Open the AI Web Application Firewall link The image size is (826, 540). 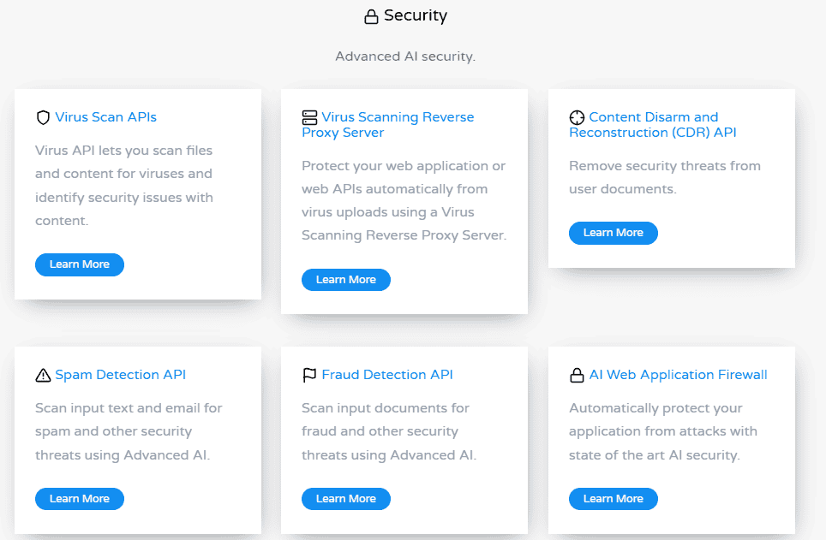678,374
